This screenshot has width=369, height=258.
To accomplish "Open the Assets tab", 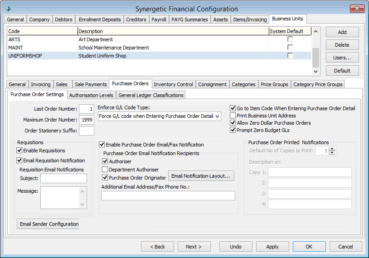I will [x=220, y=19].
